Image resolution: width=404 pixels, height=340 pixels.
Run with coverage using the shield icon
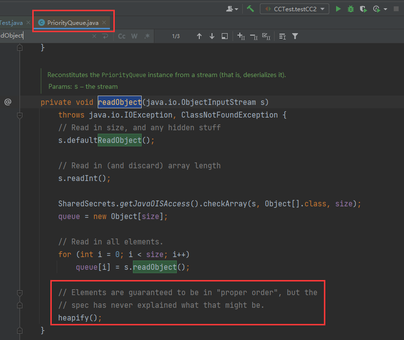[x=363, y=9]
